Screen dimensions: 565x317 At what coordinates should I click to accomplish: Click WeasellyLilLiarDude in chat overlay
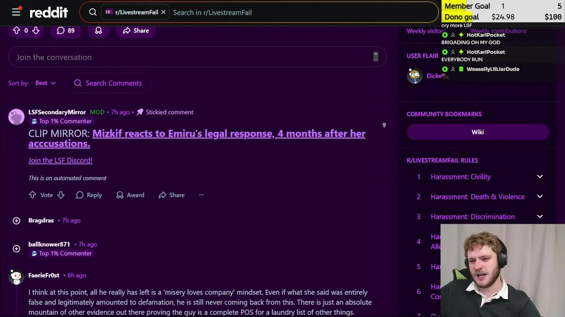493,69
